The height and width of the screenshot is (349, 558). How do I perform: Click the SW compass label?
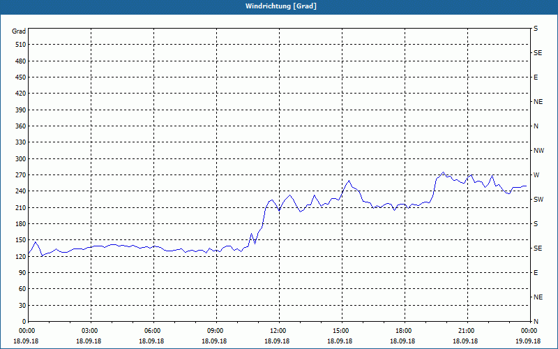[x=538, y=200]
